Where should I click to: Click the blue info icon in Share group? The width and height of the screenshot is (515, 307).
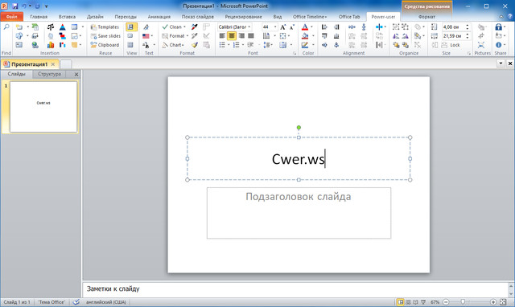(499, 45)
